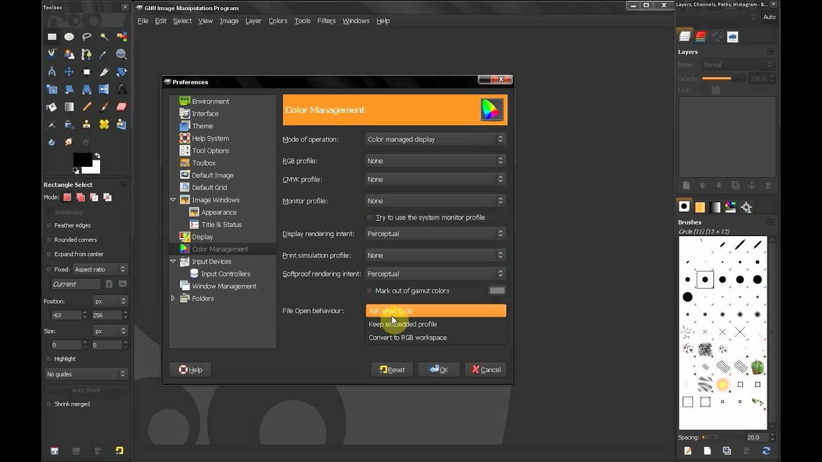Set selection mode to Add
The image size is (822, 462).
point(80,198)
